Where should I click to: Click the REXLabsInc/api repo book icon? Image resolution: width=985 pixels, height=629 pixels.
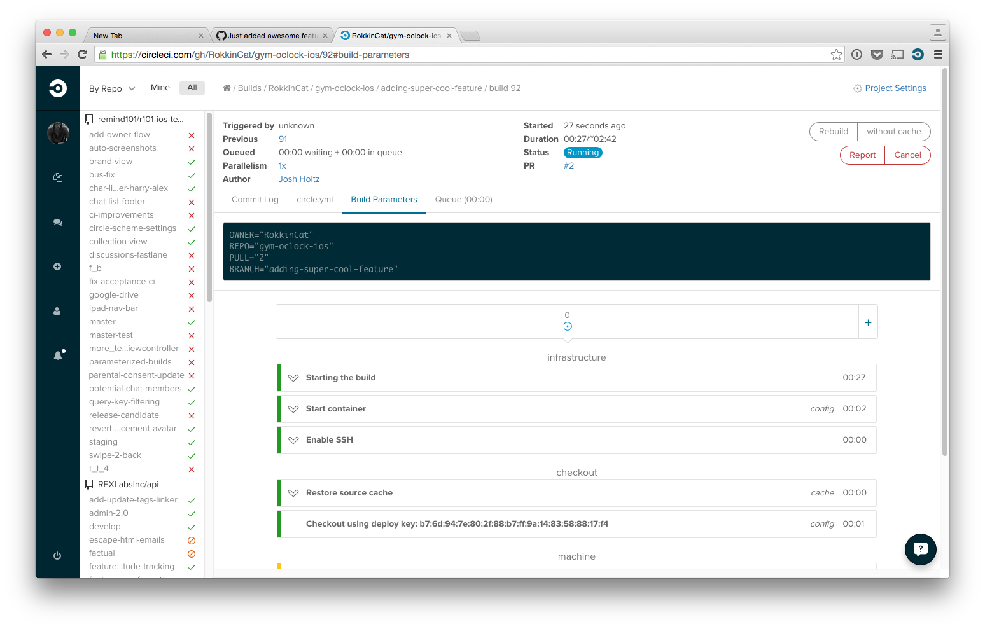(x=89, y=484)
